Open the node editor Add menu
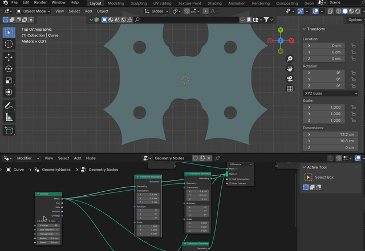 tap(78, 158)
